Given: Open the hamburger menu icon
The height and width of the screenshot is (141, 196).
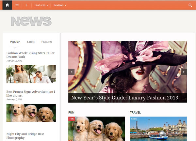Looking at the screenshot, I should pyautogui.click(x=17, y=5).
